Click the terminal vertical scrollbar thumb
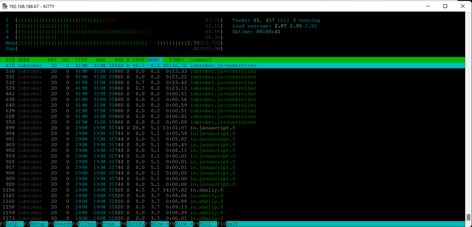The image size is (472, 227). [468, 217]
